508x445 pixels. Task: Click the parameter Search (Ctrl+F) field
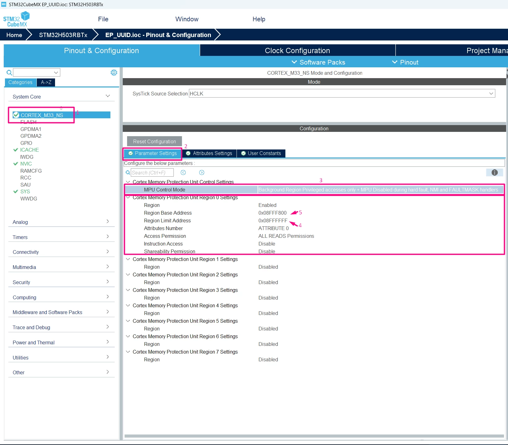[x=152, y=173]
